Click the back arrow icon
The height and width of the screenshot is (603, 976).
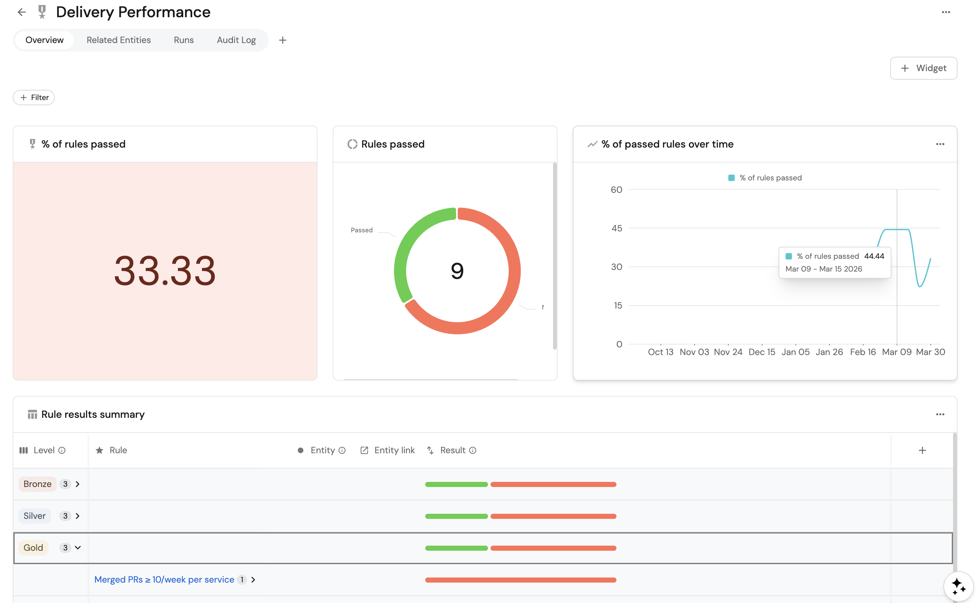click(x=22, y=12)
